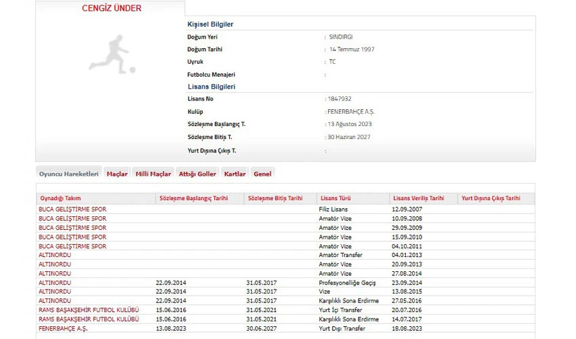Screen dimensions: 576x339
Task: Click Yurt Dışına Çıkış Tarihi header
Action: coord(491,199)
